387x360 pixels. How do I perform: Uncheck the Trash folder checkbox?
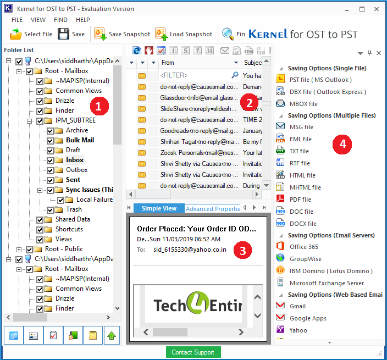50,210
